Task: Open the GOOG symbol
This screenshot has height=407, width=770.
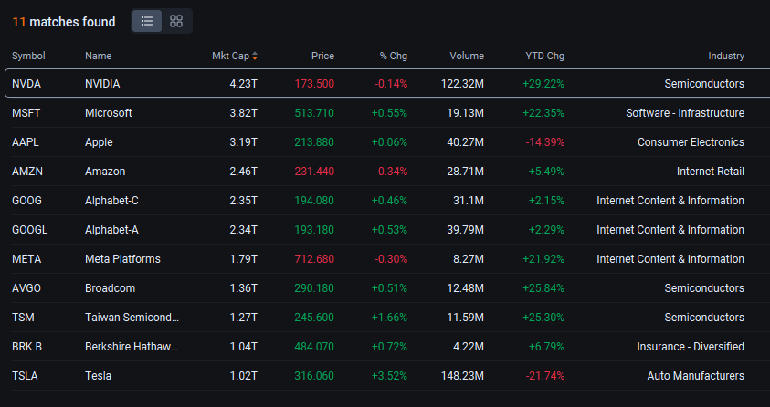Action: [27, 201]
